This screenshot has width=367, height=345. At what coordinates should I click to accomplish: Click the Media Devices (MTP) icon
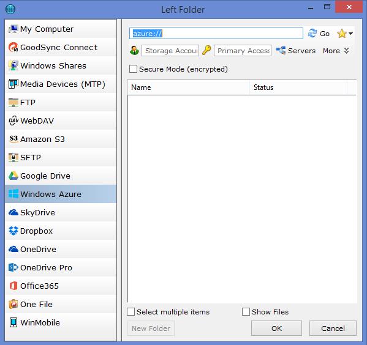click(x=13, y=84)
